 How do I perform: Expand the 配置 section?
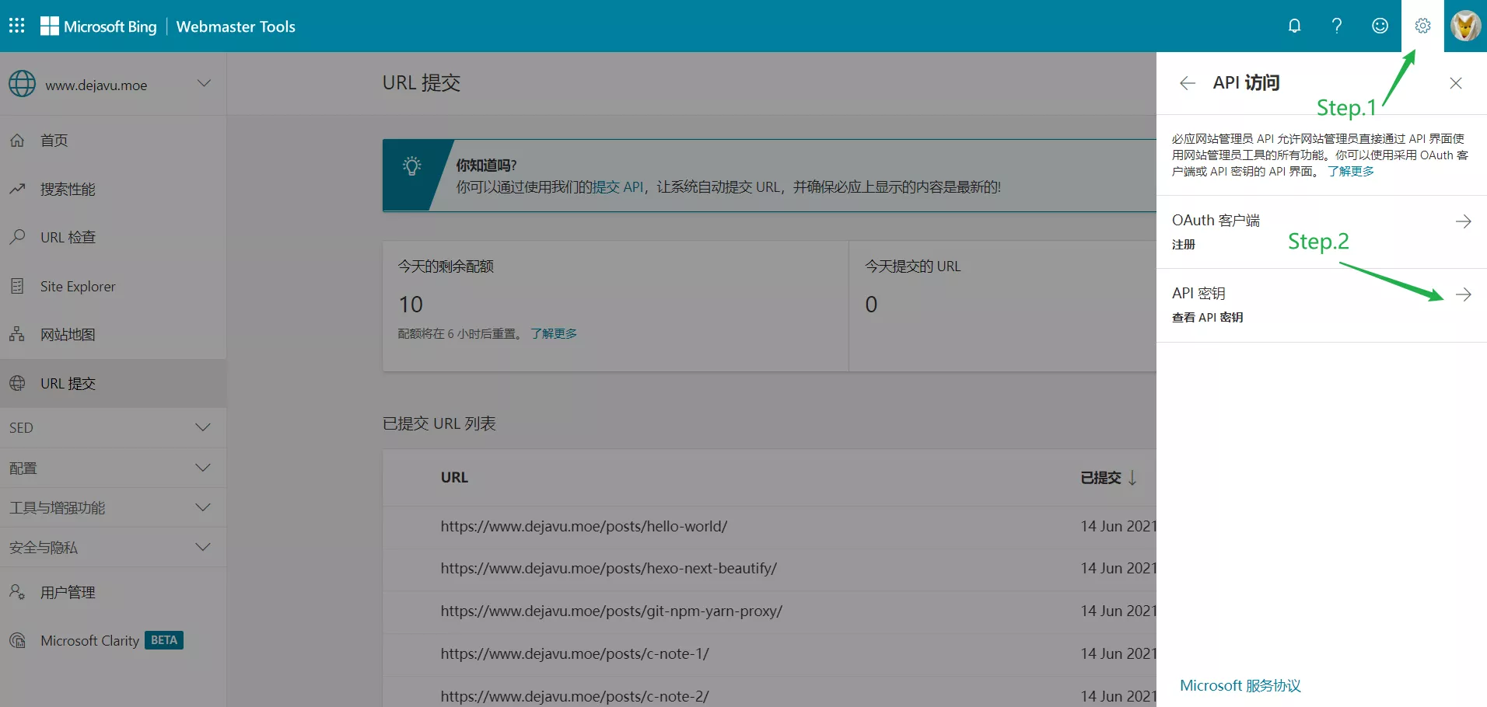click(113, 468)
